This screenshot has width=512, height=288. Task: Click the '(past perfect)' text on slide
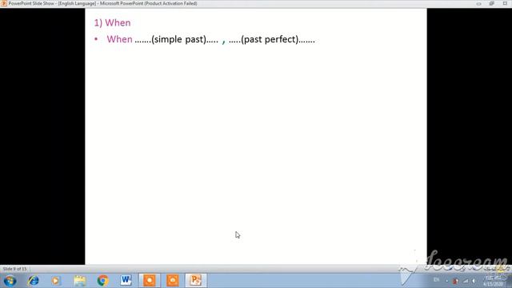270,39
